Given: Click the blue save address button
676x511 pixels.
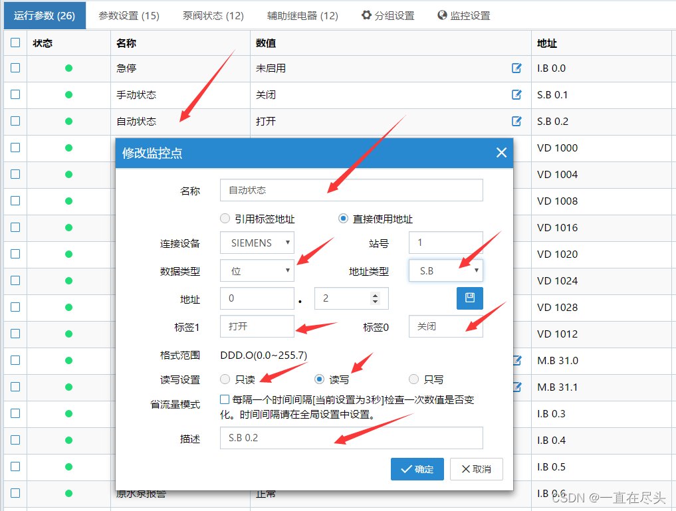Looking at the screenshot, I should pyautogui.click(x=470, y=298).
